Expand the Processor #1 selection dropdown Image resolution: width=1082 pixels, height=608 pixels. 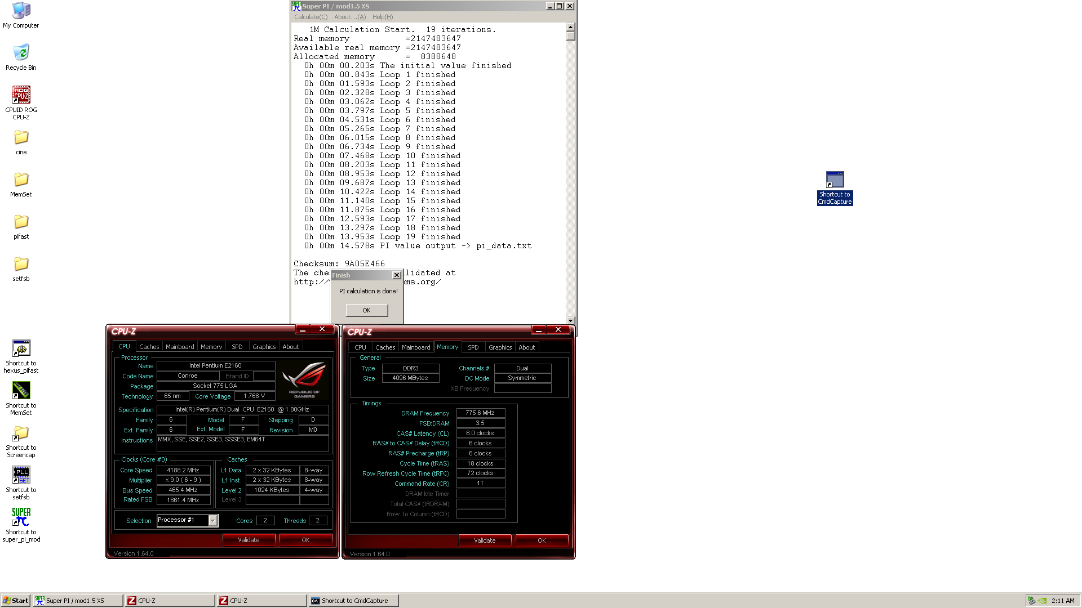point(213,521)
